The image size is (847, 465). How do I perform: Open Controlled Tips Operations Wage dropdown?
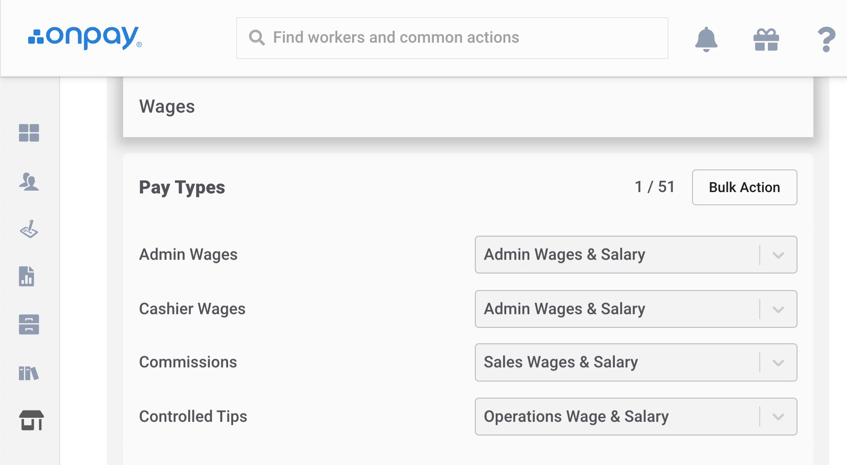636,417
